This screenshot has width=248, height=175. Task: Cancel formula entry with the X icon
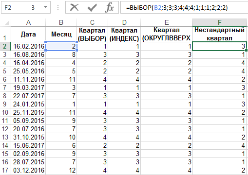pos(75,7)
